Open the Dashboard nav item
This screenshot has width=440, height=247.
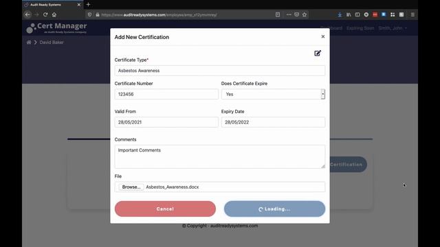coord(331,28)
